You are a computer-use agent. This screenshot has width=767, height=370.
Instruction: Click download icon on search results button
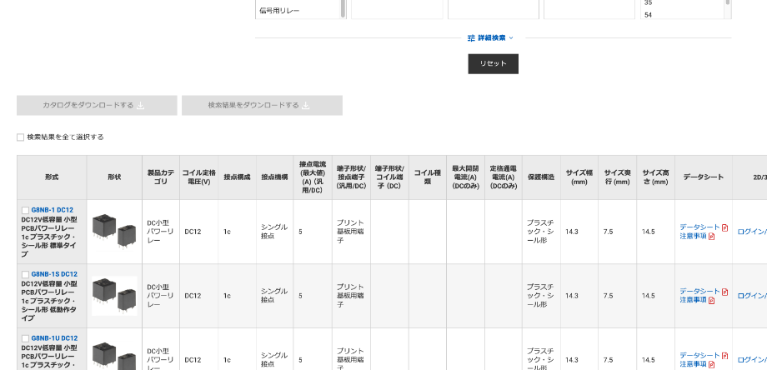(x=305, y=106)
